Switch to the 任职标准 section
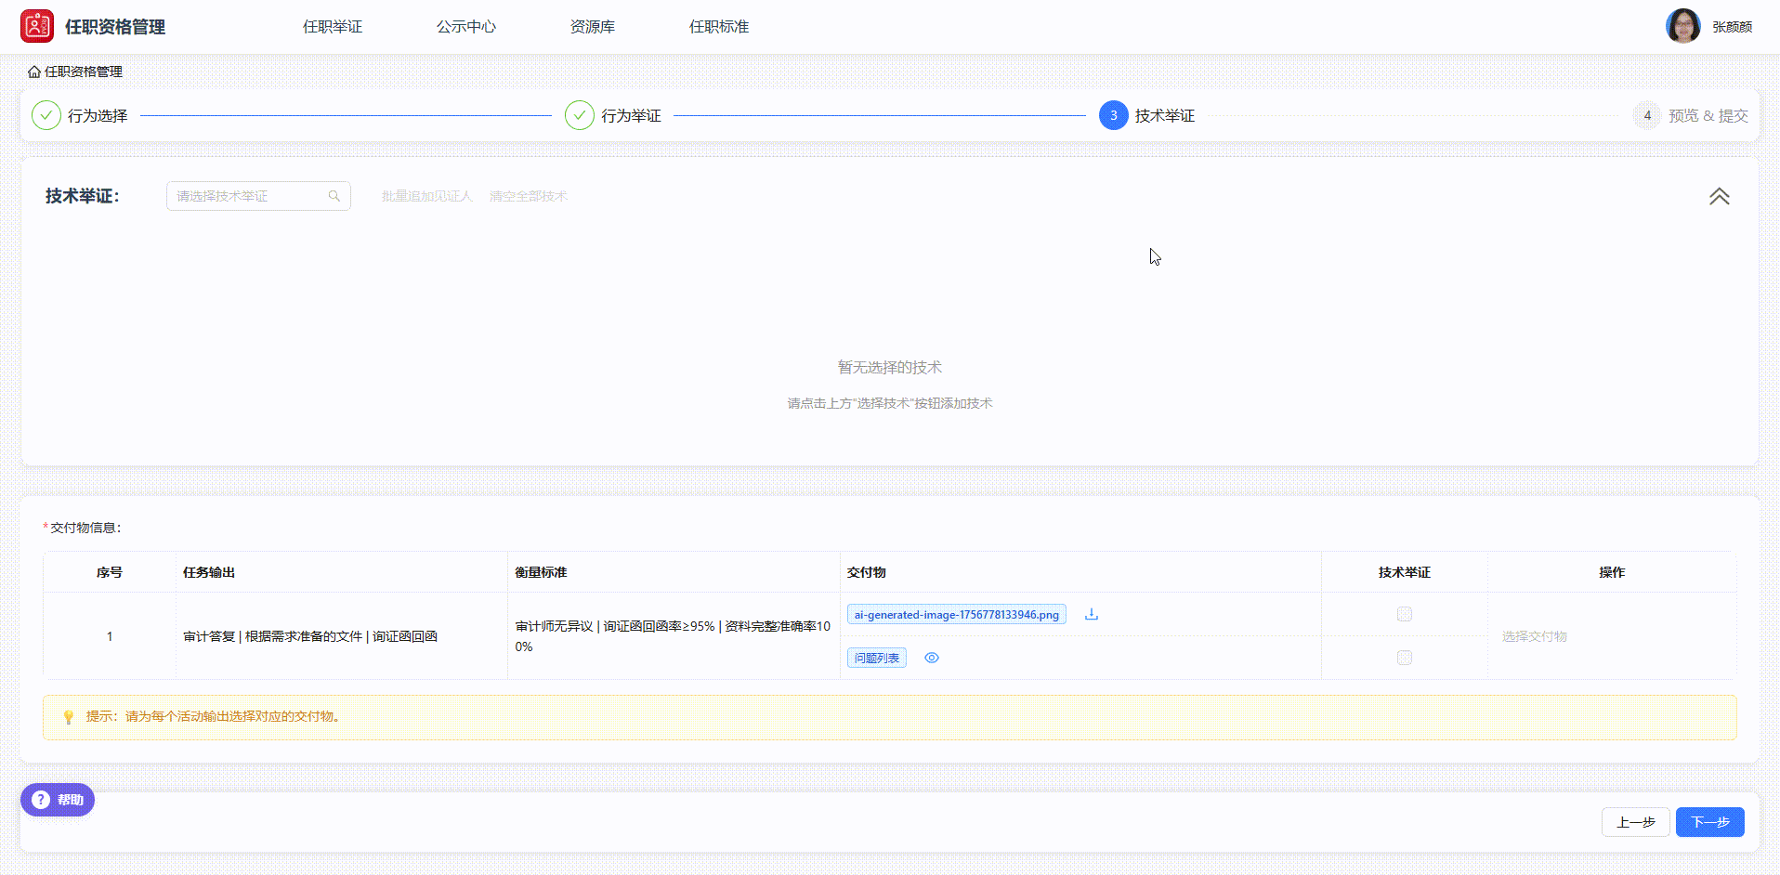 718,26
